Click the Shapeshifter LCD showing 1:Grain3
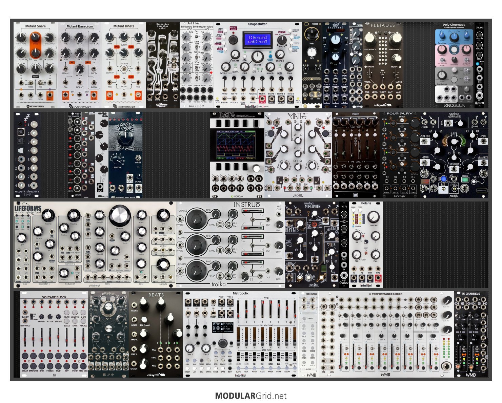502x403 pixels. coord(257,40)
